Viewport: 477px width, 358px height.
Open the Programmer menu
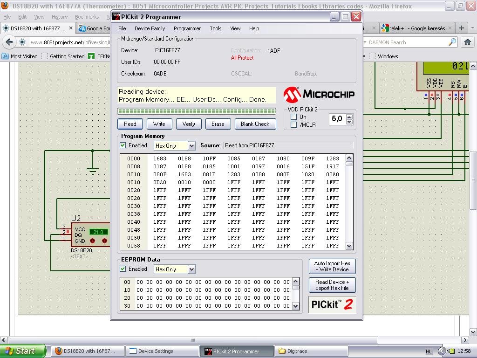click(187, 28)
